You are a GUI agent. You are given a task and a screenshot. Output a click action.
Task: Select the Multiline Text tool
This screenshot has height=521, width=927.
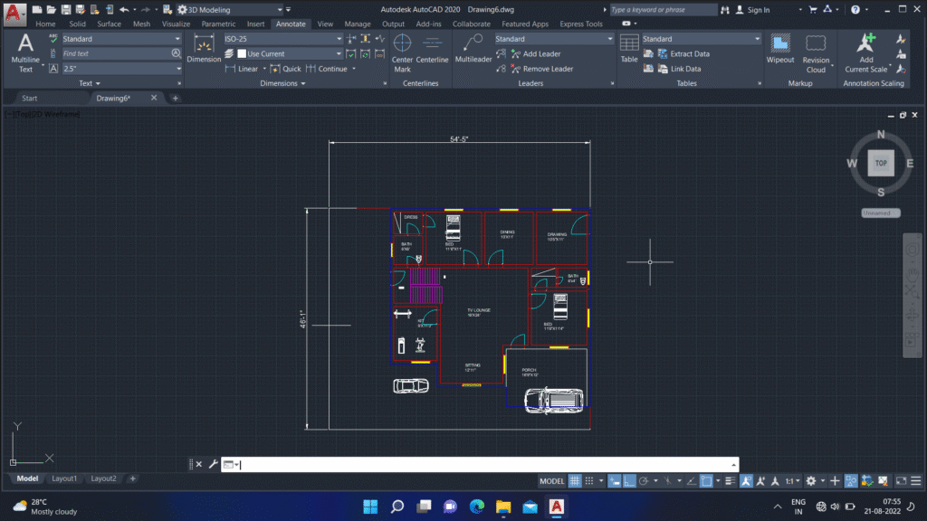coord(25,53)
